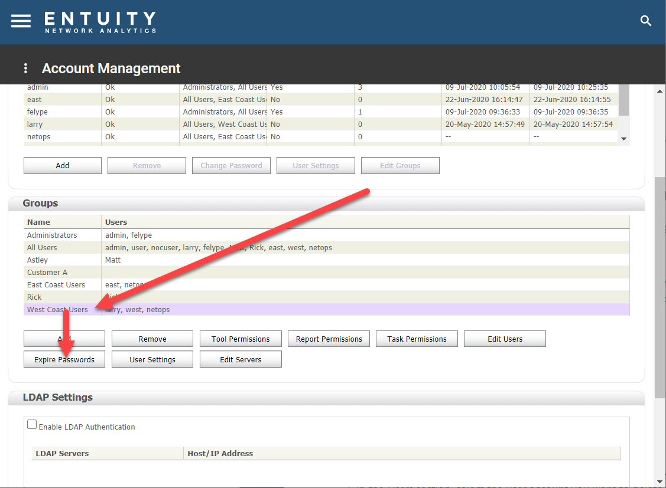Click the Edit Groups button
666x488 pixels.
(x=400, y=166)
